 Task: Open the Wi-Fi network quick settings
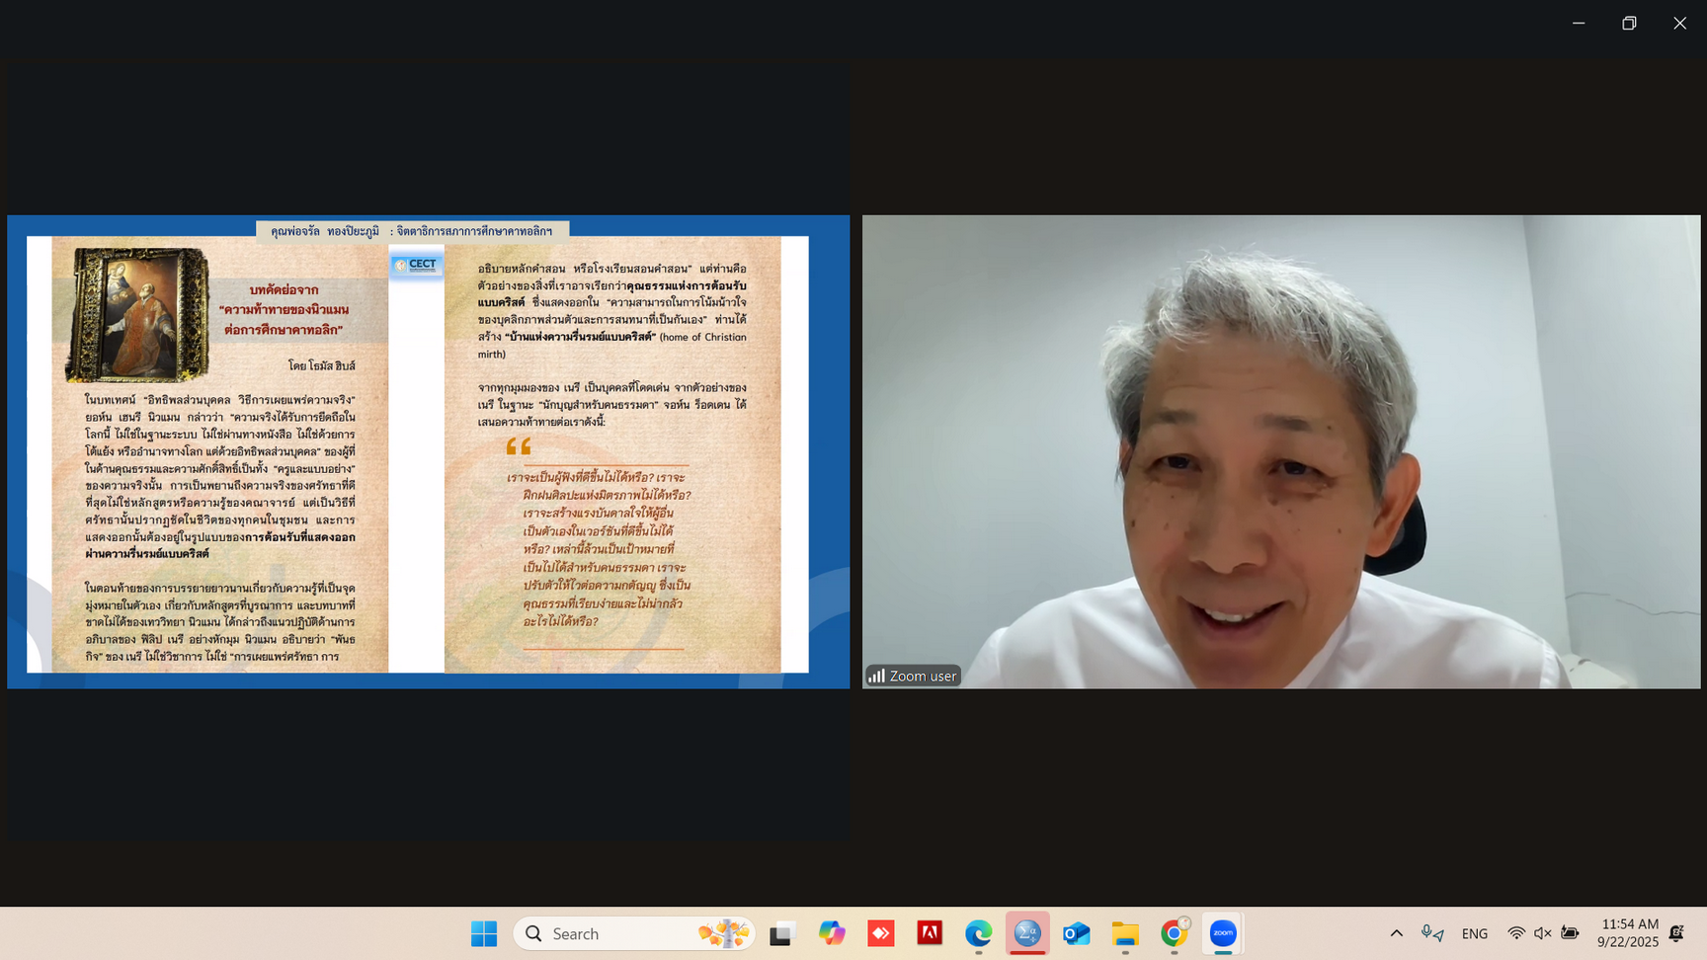pyautogui.click(x=1515, y=933)
